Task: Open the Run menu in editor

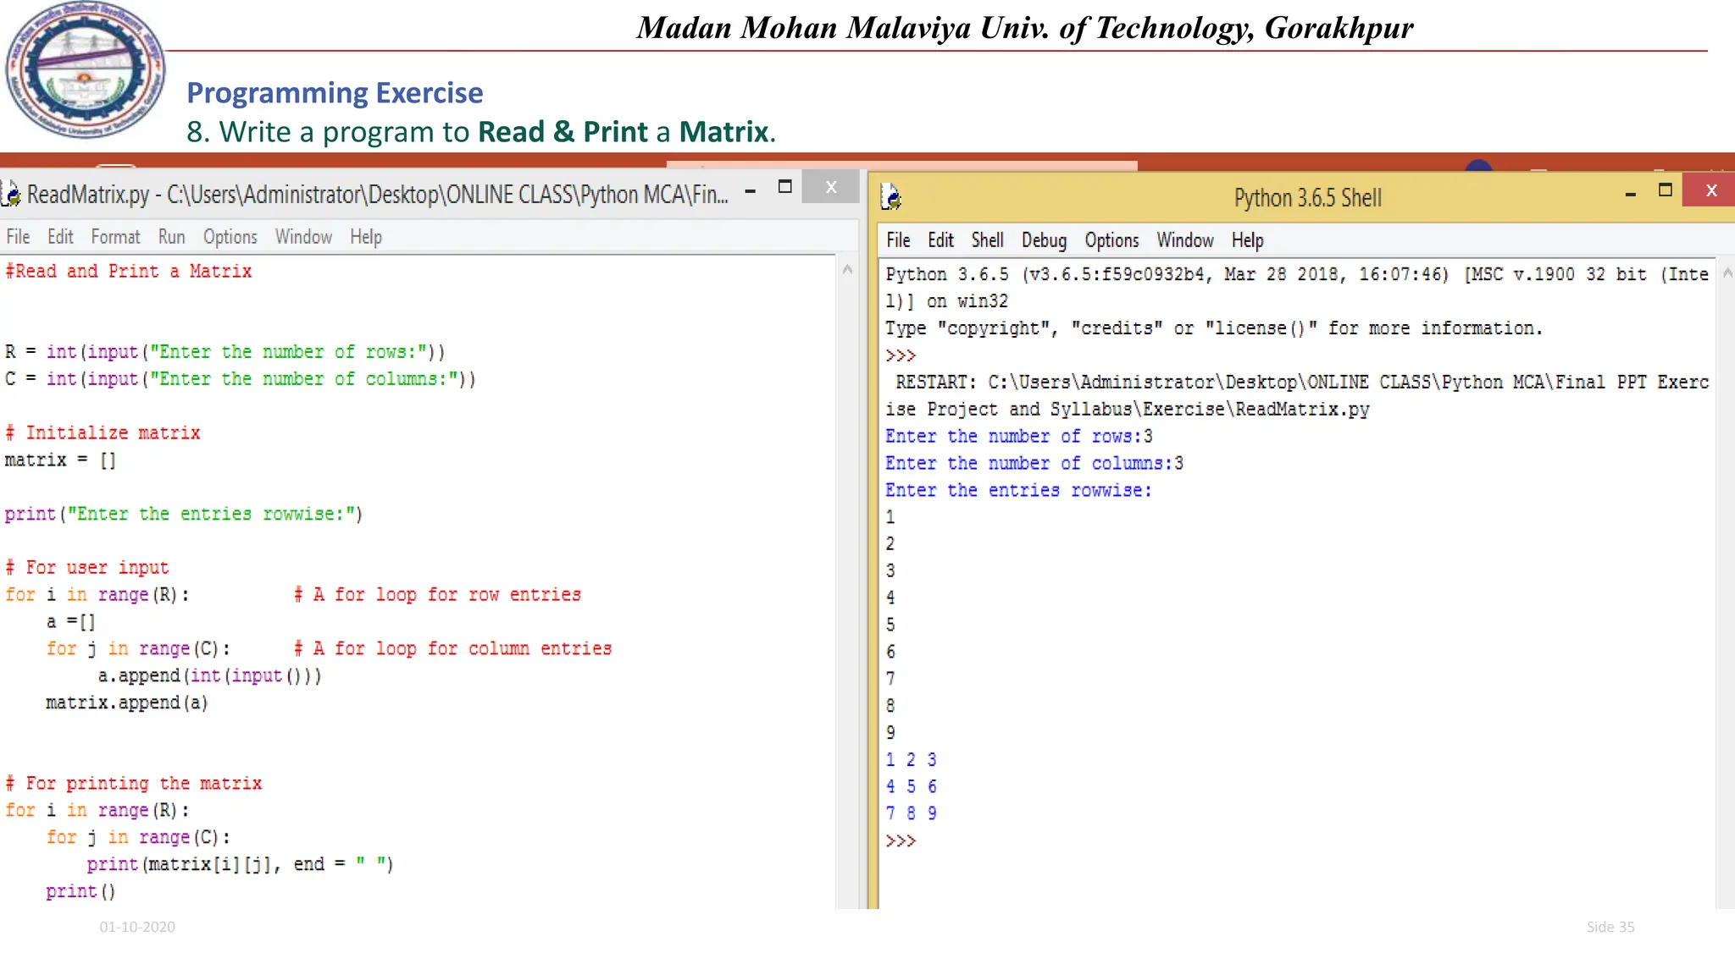Action: (x=171, y=237)
